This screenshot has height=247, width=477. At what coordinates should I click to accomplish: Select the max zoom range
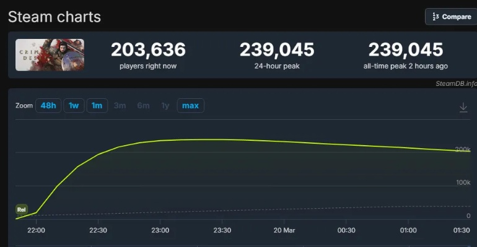190,106
